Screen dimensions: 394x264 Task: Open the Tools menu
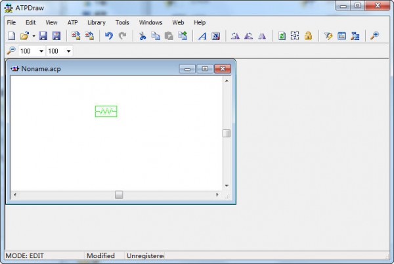pos(122,22)
